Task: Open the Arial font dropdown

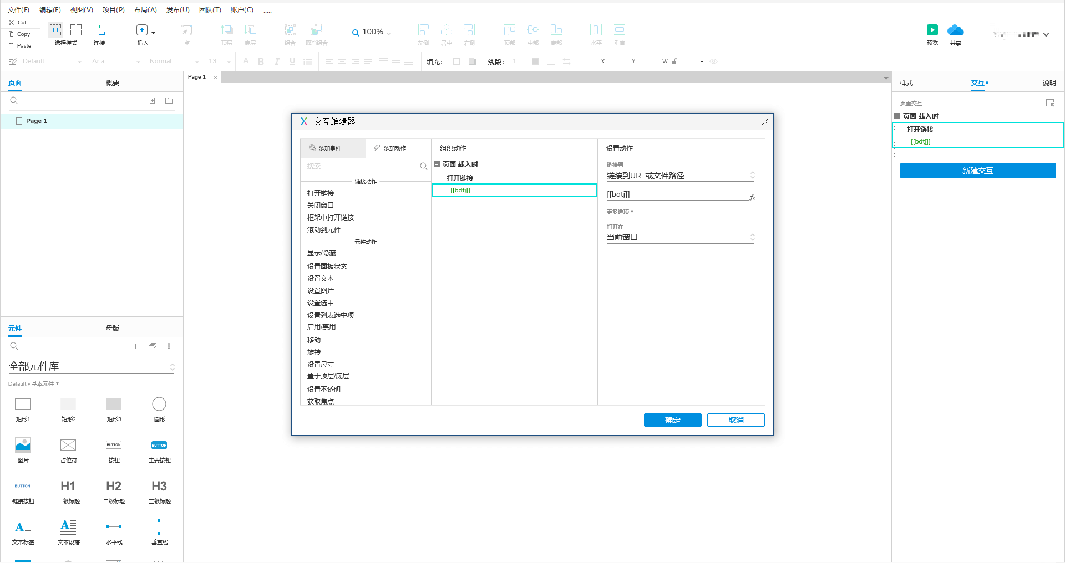Action: [x=116, y=62]
